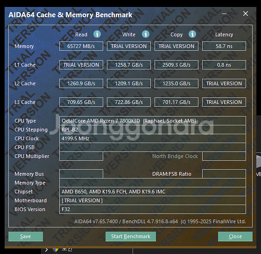Click the empty Memory Bus field

[x=81, y=174]
